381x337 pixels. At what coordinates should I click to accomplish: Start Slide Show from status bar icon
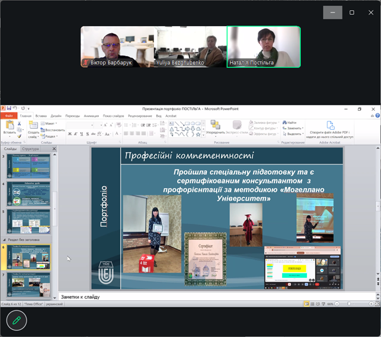click(x=323, y=304)
